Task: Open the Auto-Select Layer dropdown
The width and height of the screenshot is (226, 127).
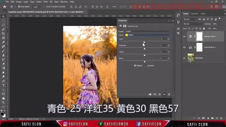Action: coord(37,7)
